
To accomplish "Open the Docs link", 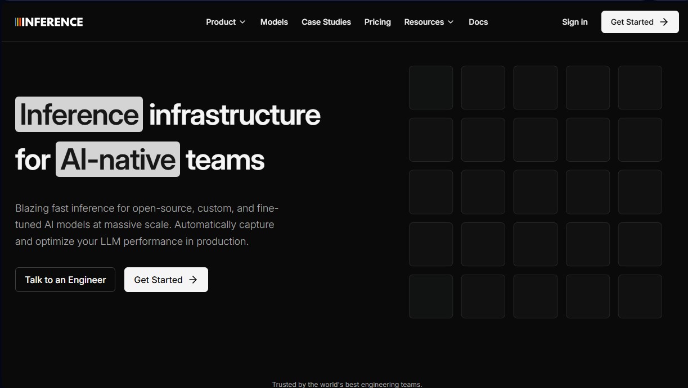I will (x=478, y=22).
